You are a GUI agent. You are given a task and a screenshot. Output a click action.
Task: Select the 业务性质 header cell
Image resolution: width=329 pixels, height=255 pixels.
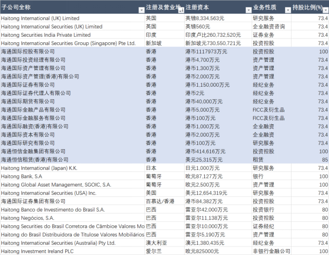click(x=271, y=7)
